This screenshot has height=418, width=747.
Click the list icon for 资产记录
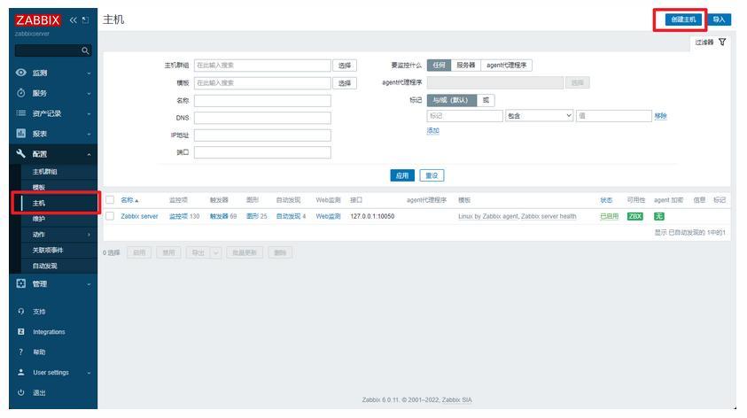(x=21, y=113)
